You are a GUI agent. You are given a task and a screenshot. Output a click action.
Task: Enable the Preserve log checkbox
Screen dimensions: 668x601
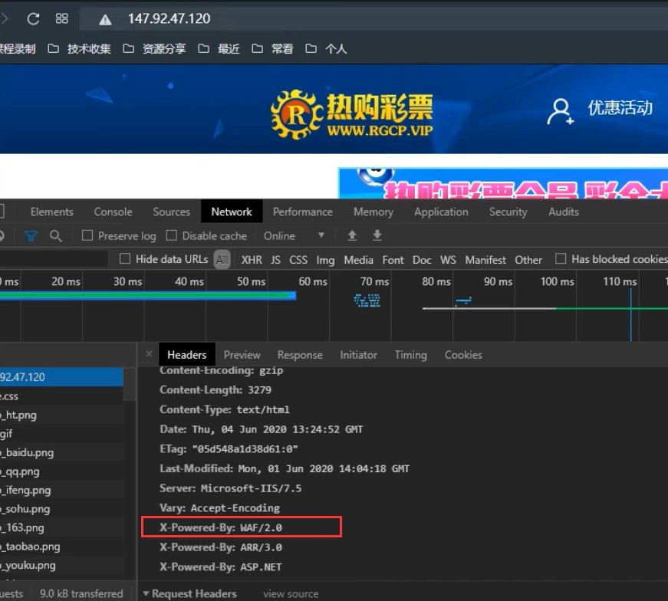coord(87,236)
